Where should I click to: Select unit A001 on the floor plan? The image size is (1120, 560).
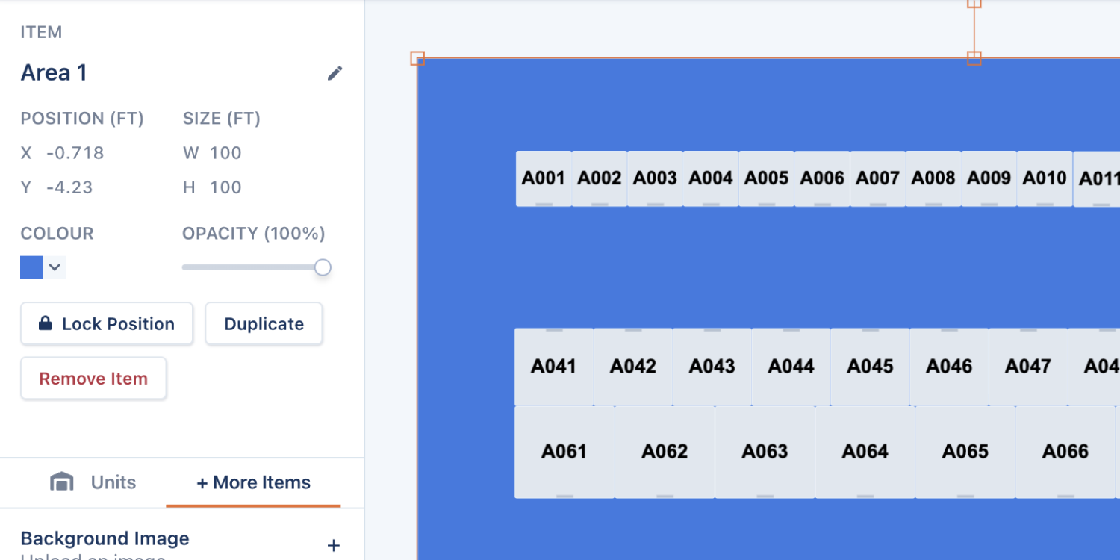click(x=544, y=178)
